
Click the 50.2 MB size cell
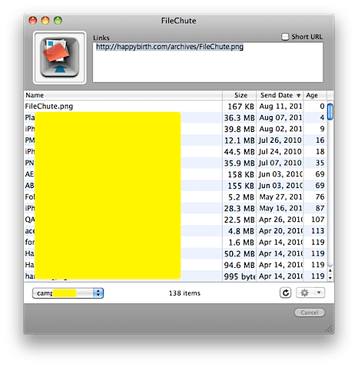[240, 253]
